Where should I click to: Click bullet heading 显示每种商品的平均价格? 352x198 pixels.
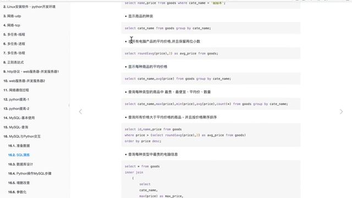(x=148, y=67)
